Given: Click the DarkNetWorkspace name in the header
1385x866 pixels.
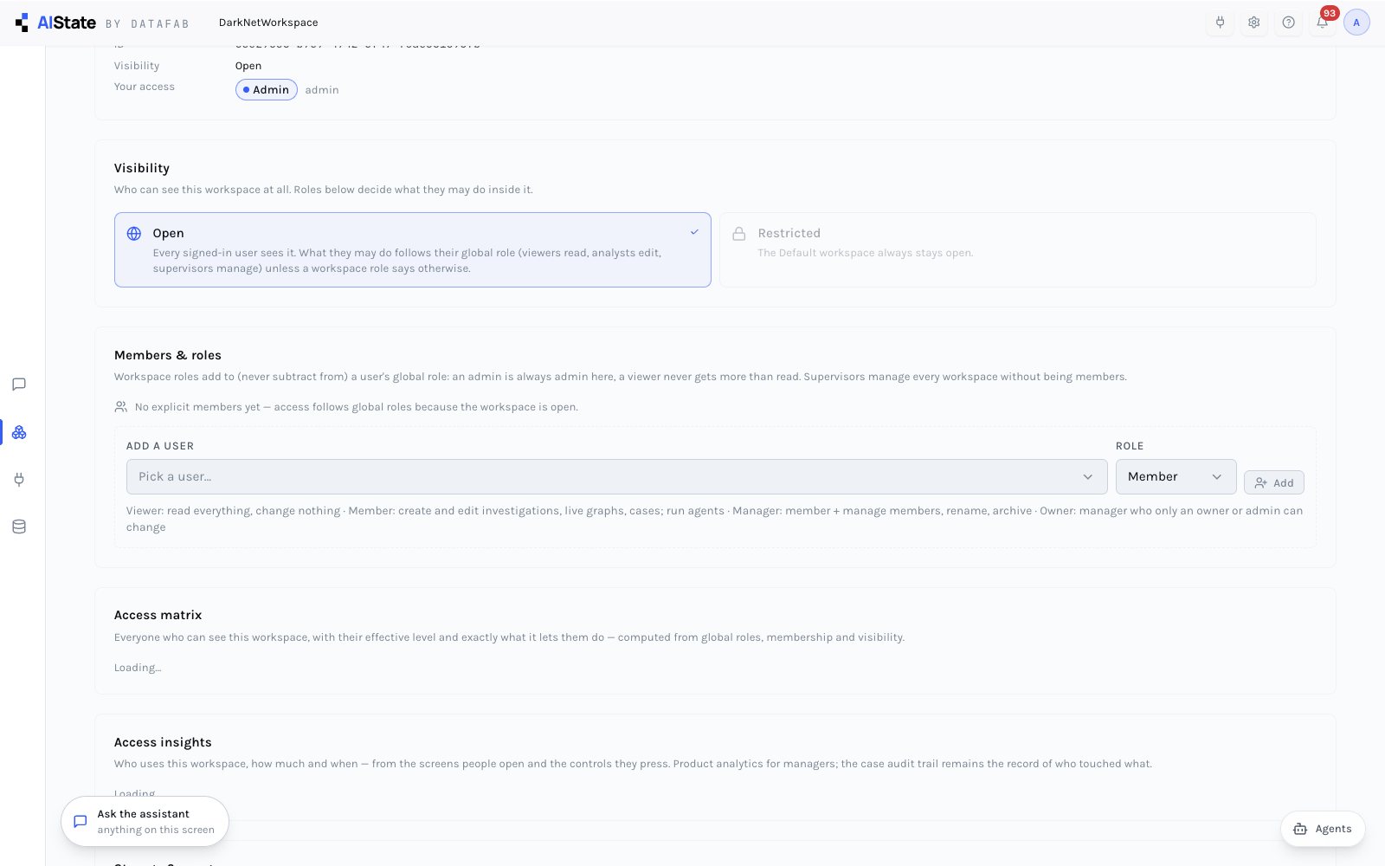Looking at the screenshot, I should click(x=268, y=23).
